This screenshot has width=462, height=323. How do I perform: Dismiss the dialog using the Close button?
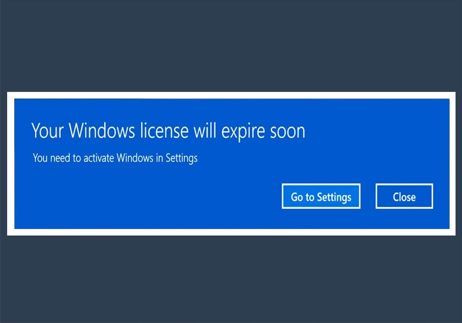point(404,196)
